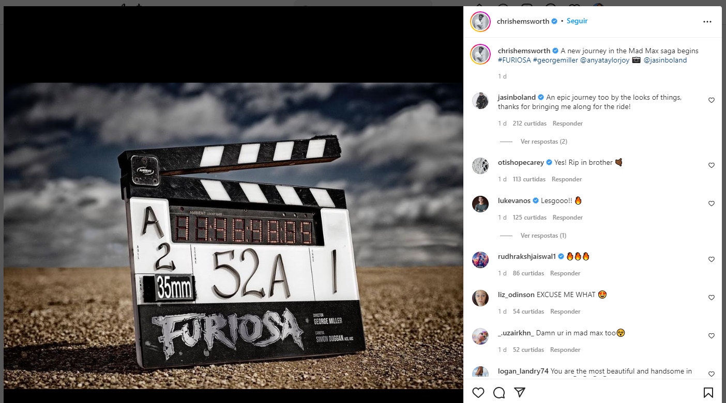Open the three-dot more options menu
Image resolution: width=726 pixels, height=403 pixels.
tap(707, 22)
